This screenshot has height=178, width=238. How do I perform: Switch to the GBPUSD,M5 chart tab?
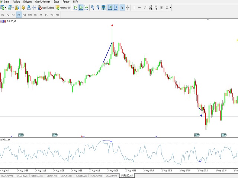(x=37, y=175)
